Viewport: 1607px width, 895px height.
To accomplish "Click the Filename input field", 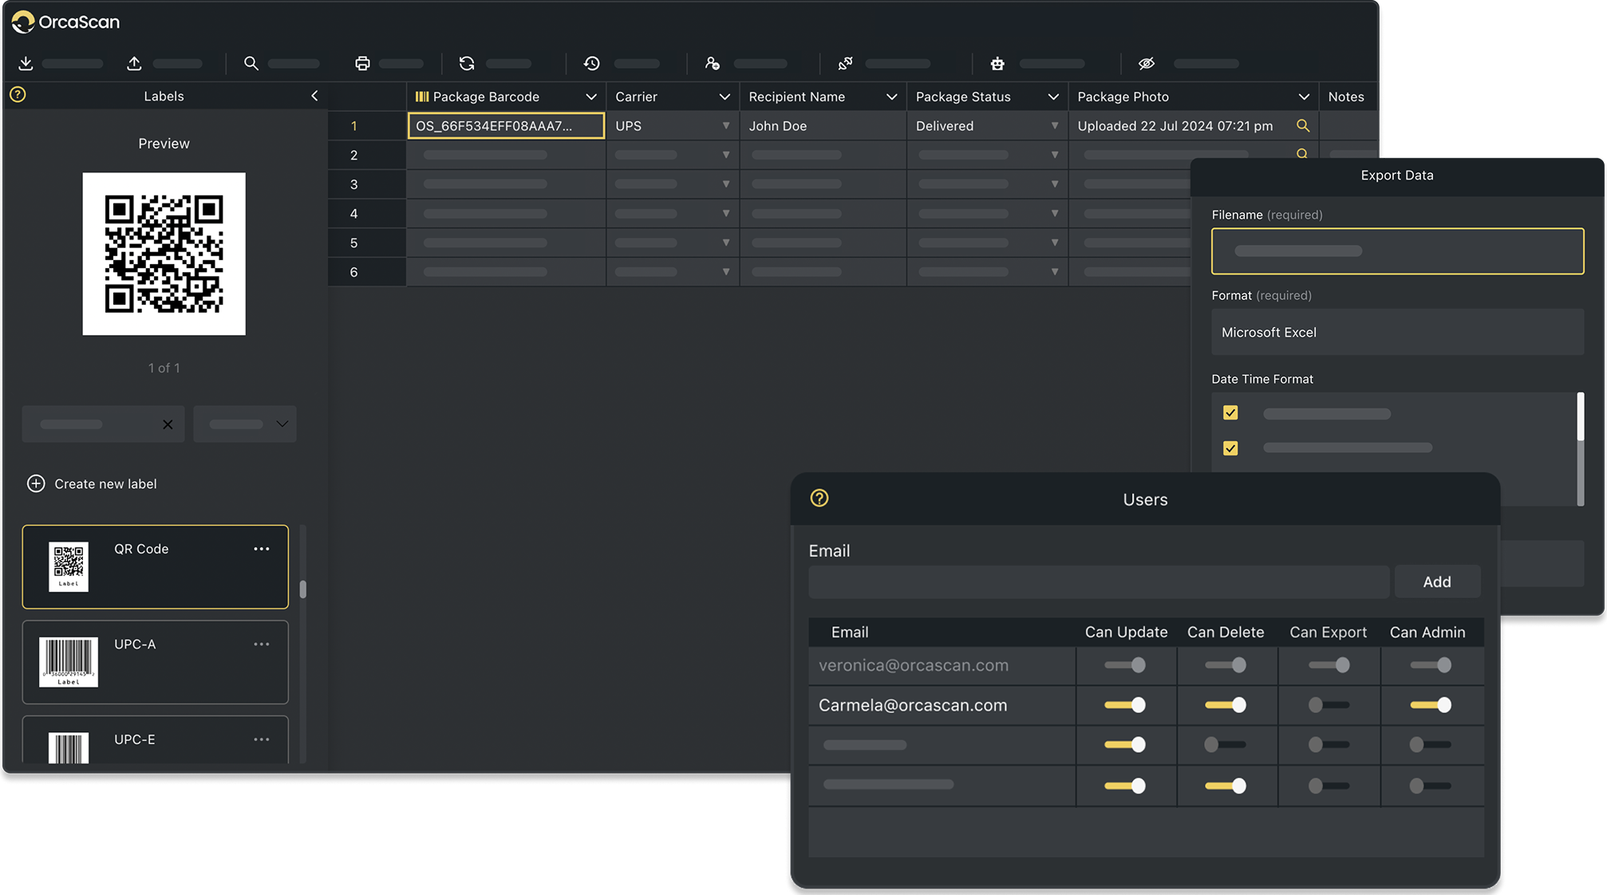I will [1397, 251].
